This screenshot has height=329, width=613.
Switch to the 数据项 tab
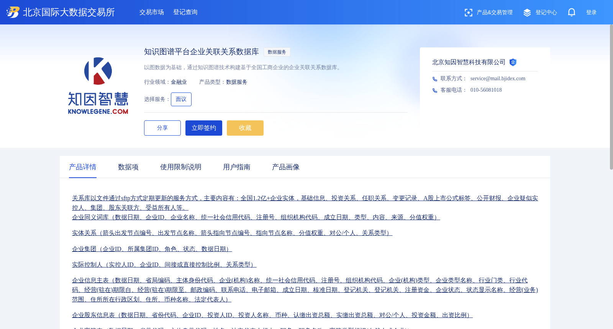click(128, 167)
